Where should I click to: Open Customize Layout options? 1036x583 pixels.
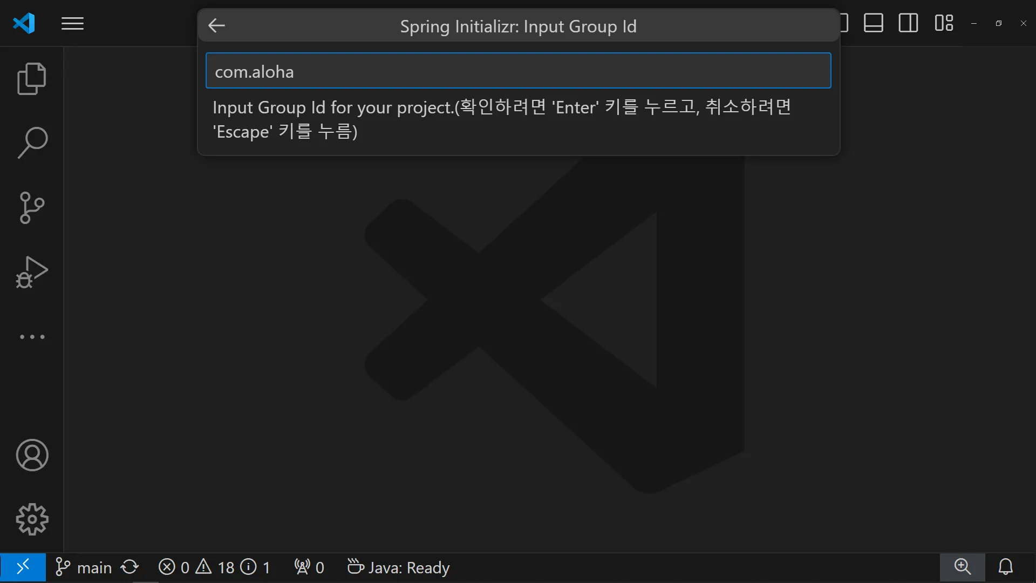point(944,23)
